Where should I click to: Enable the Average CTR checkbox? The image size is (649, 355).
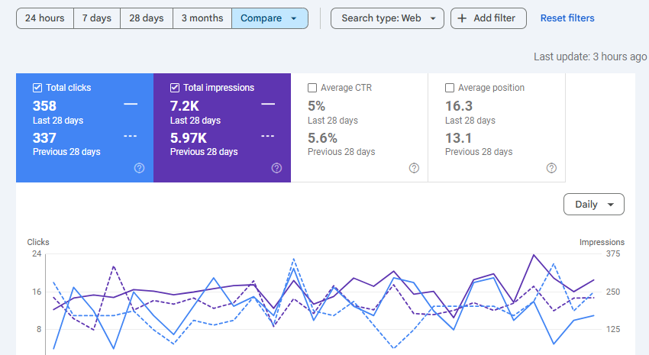pos(312,88)
